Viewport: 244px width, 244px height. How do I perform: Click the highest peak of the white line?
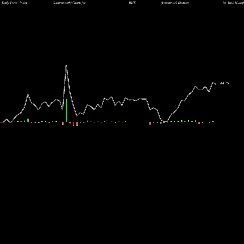pyautogui.click(x=66, y=65)
